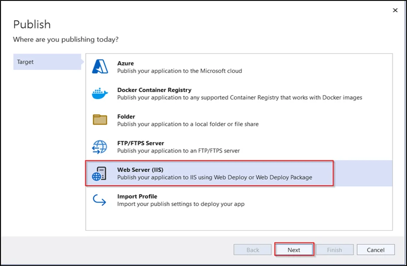Click the Azure cloud logo icon
This screenshot has width=407, height=266.
100,67
